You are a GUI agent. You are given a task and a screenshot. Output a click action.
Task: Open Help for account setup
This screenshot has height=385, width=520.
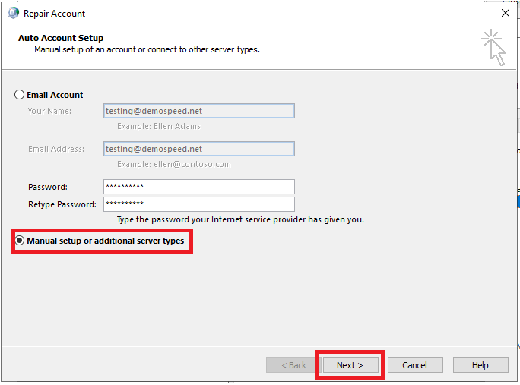point(480,365)
